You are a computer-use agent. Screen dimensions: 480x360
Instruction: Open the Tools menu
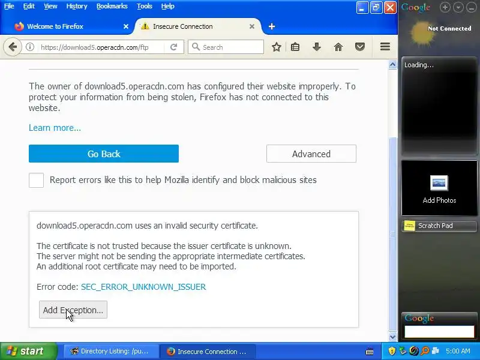(145, 6)
